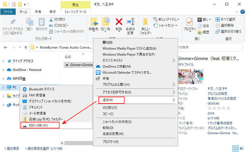
Task: Open 移動先 (Move to) in ribbon
Action: pos(94,25)
